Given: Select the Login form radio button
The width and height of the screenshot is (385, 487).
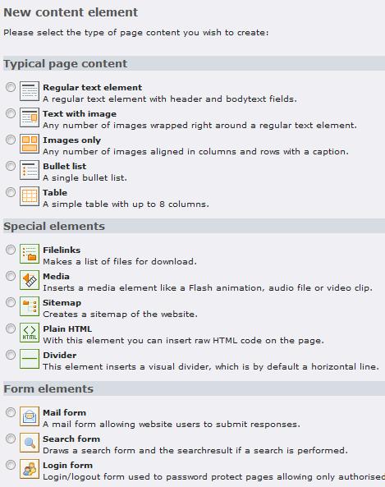Looking at the screenshot, I should tap(11, 465).
